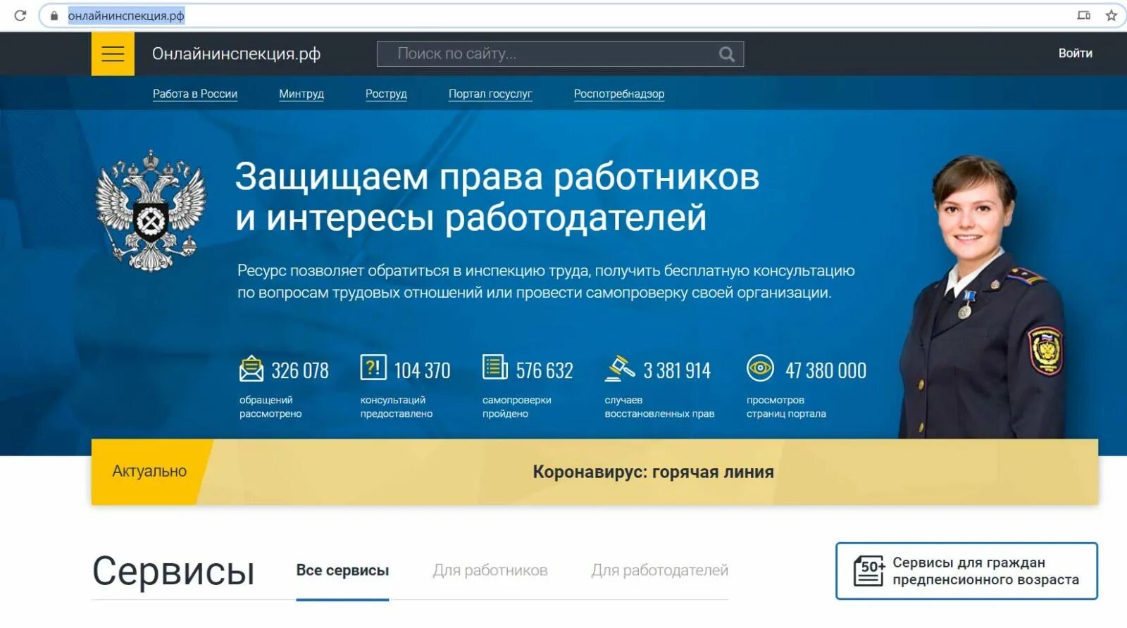The height and width of the screenshot is (628, 1127).
Task: Click the 47 380 000 statistic number
Action: pos(826,370)
